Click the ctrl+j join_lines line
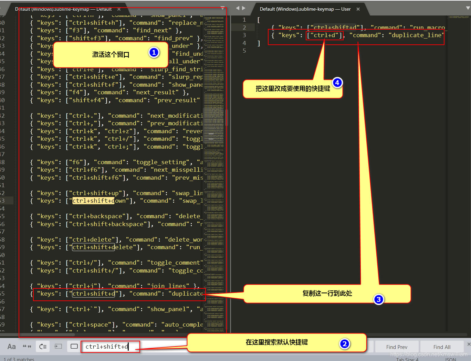 115,286
